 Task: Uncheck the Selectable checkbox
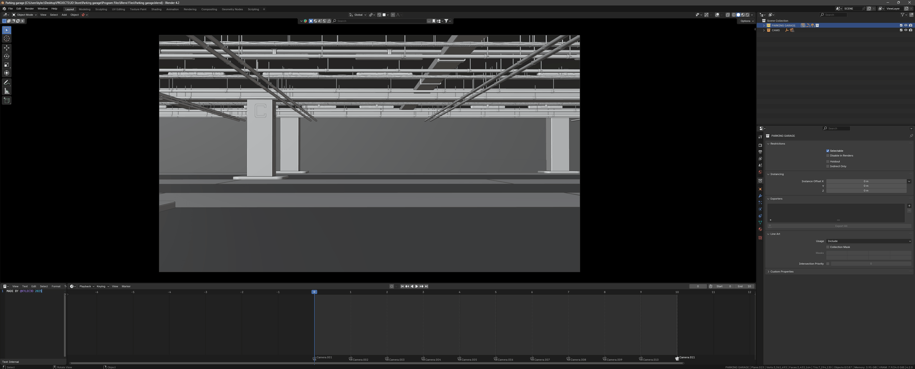tap(828, 151)
